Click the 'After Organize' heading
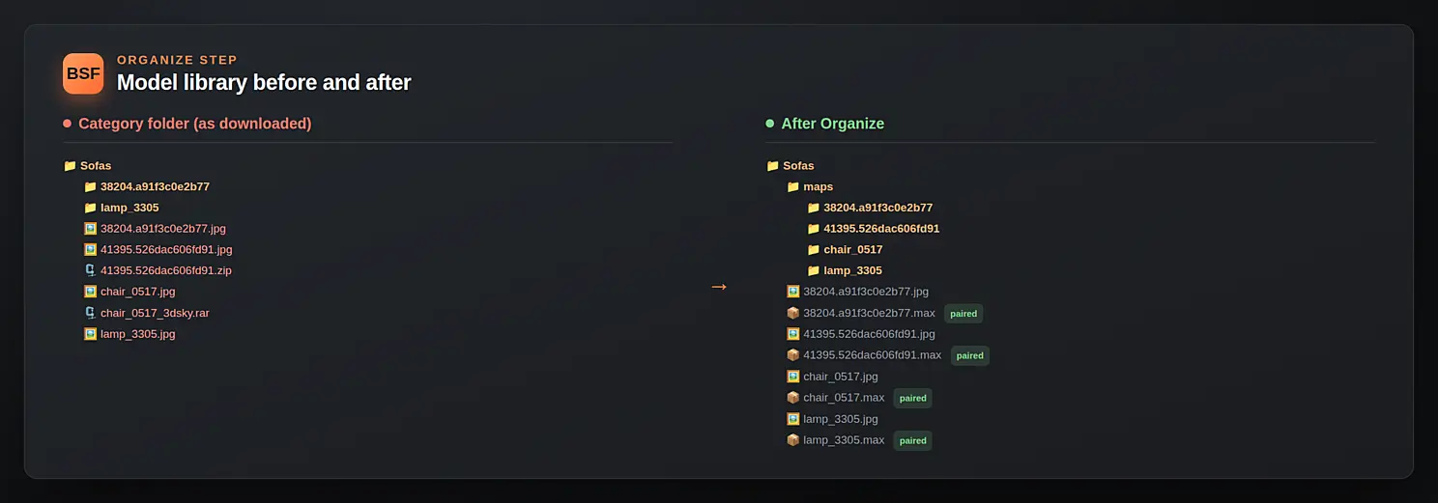Viewport: 1438px width, 503px height. pyautogui.click(x=832, y=124)
